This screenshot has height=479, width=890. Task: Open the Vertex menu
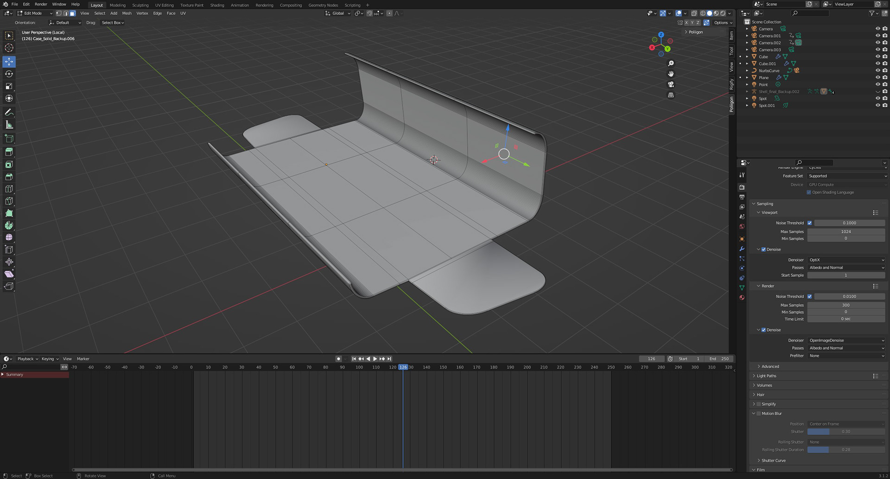pyautogui.click(x=142, y=13)
